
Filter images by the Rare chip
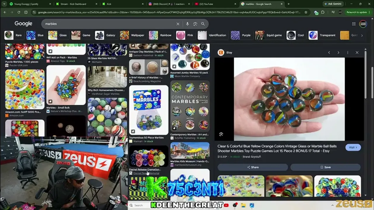point(13,35)
